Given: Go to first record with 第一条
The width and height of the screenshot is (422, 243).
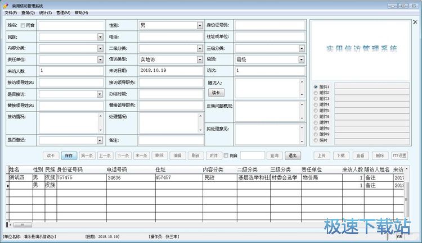Looking at the screenshot, I should (x=87, y=155).
